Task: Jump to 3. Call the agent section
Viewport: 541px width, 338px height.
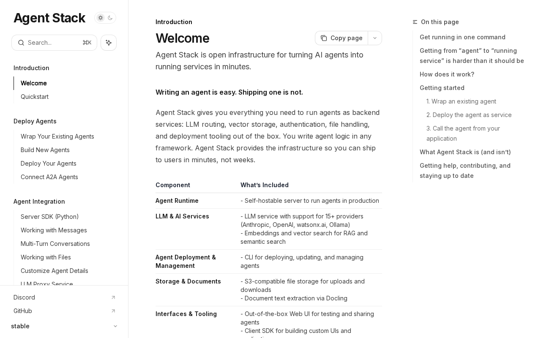Action: pyautogui.click(x=463, y=134)
